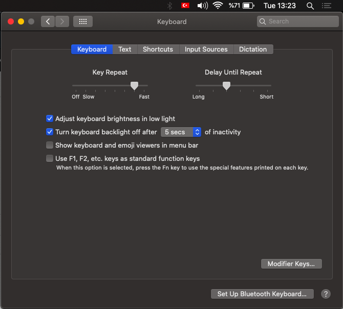The image size is (343, 309).
Task: Switch to the Text tab
Action: click(x=125, y=50)
